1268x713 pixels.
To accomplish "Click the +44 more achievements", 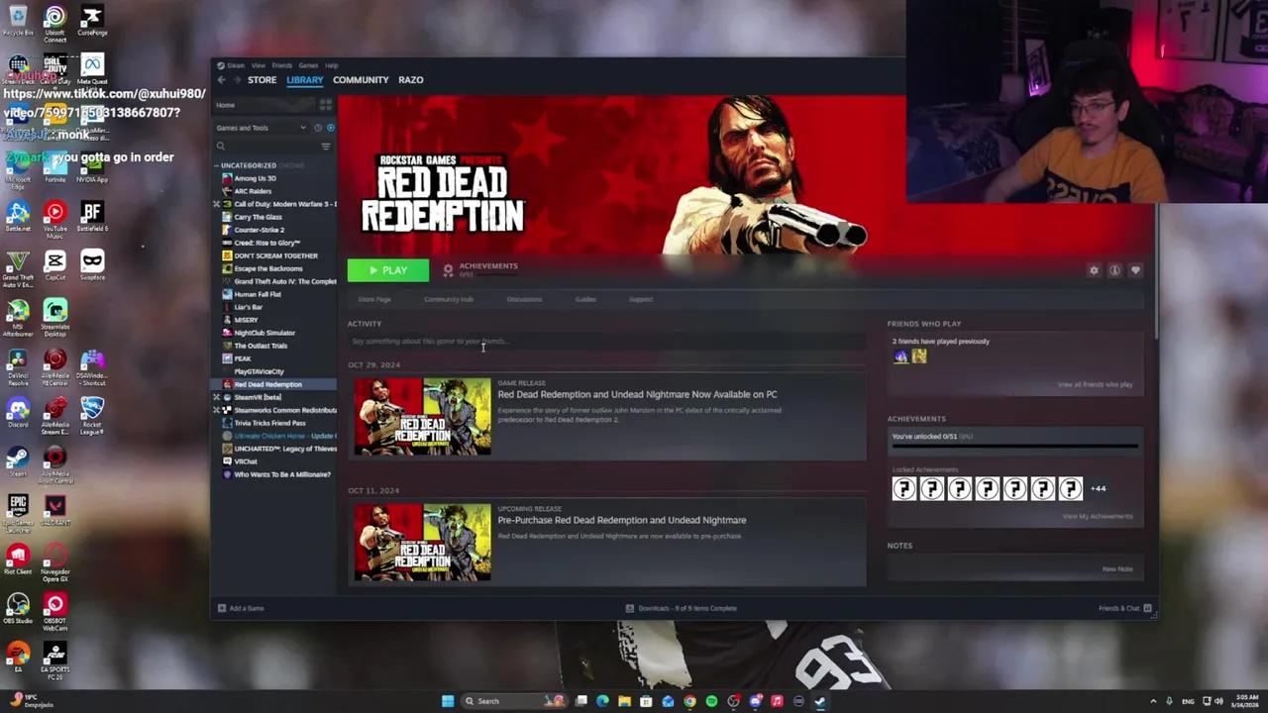I will pos(1099,488).
